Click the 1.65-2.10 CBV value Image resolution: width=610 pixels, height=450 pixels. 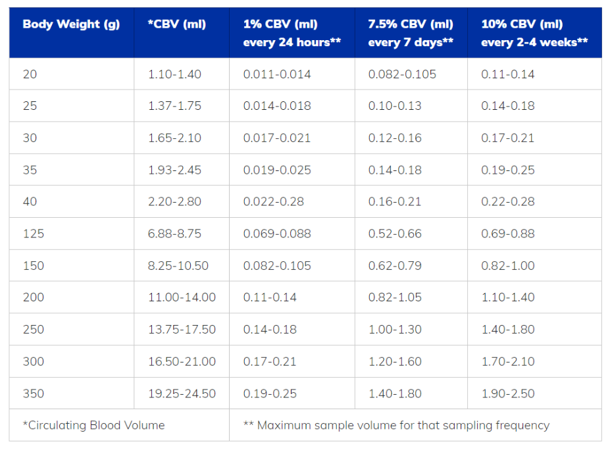click(174, 138)
